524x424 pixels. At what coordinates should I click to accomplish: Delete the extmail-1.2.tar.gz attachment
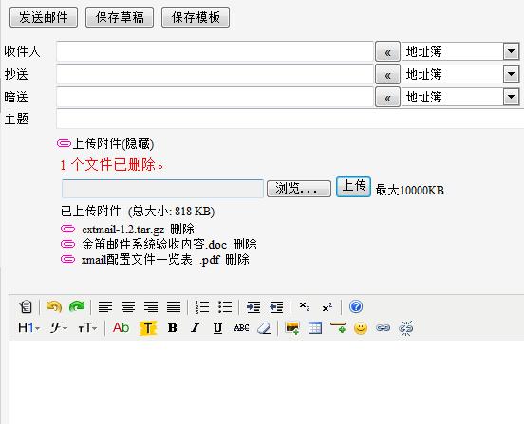point(182,229)
